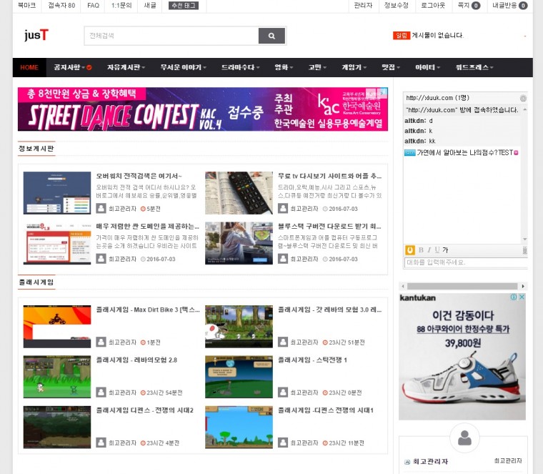This screenshot has height=474, width=543.
Task: Close the kantukan ad with X icon
Action: pyautogui.click(x=522, y=297)
